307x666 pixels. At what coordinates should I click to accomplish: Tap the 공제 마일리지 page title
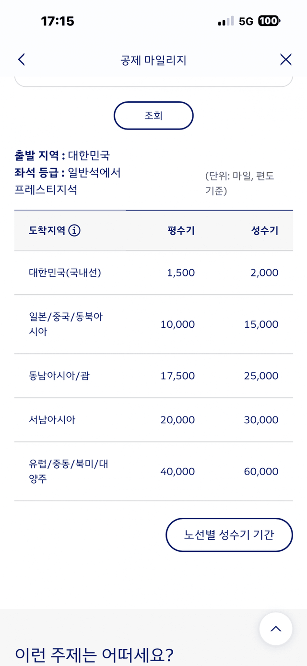pos(153,60)
